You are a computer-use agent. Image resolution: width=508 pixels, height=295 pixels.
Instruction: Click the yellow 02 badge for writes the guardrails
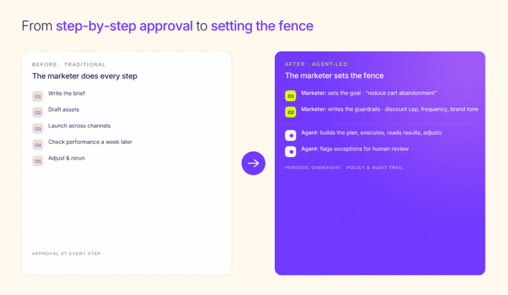tap(291, 112)
